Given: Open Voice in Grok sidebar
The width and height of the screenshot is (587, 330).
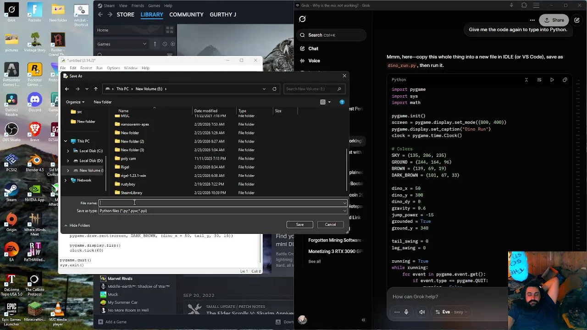Looking at the screenshot, I should (x=314, y=60).
